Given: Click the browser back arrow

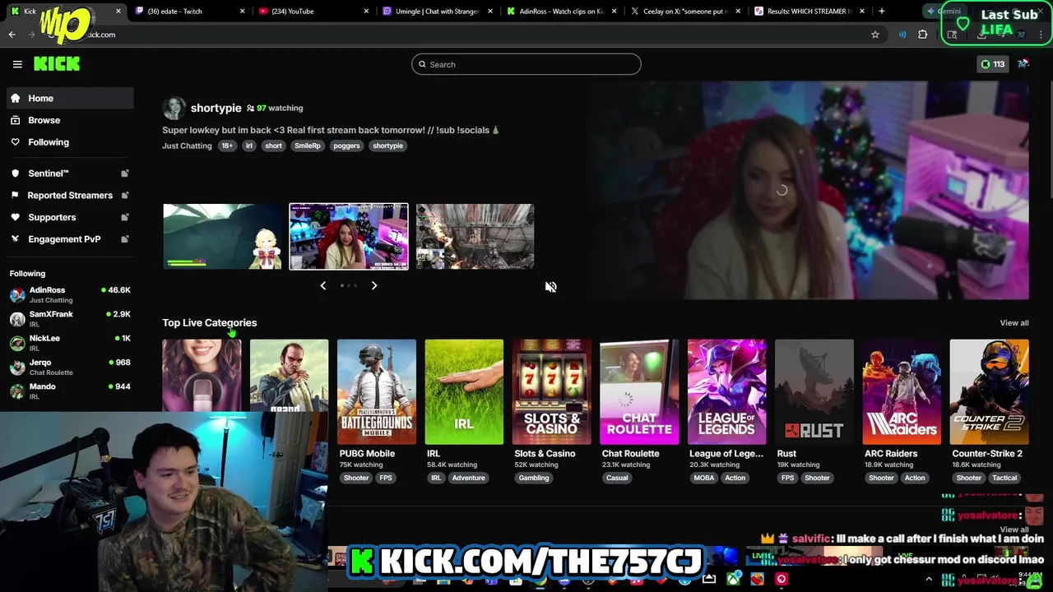Looking at the screenshot, I should pyautogui.click(x=12, y=35).
